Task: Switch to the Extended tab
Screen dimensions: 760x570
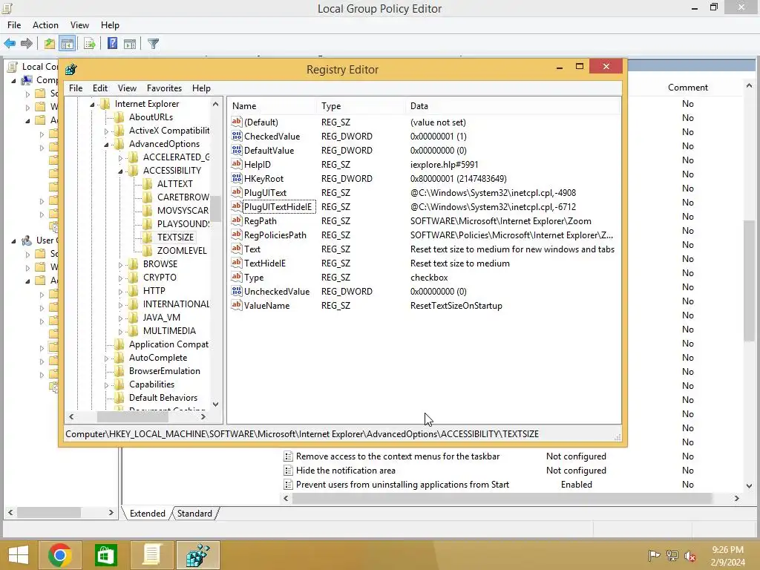Action: pyautogui.click(x=148, y=514)
